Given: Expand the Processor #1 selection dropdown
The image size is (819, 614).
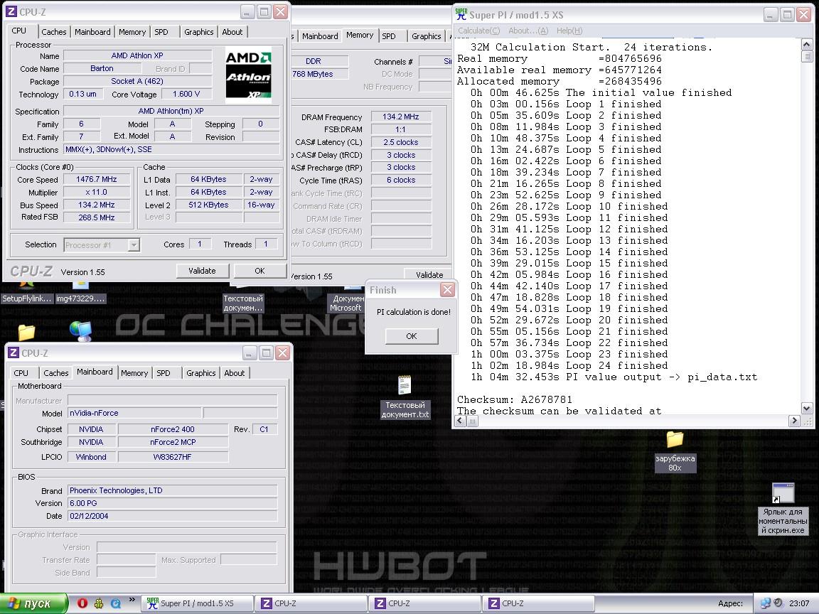Looking at the screenshot, I should tap(134, 245).
